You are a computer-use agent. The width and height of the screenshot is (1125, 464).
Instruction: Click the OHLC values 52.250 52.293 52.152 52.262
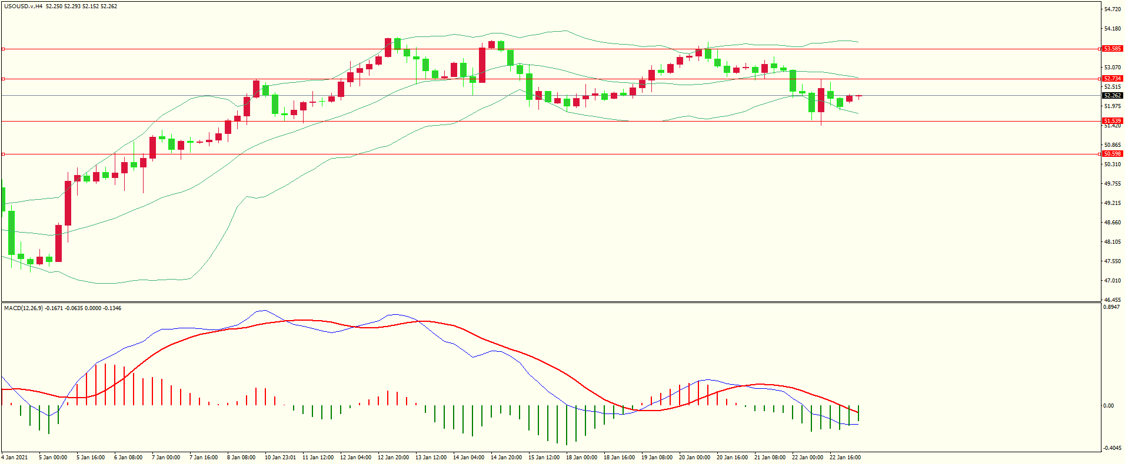click(82, 6)
